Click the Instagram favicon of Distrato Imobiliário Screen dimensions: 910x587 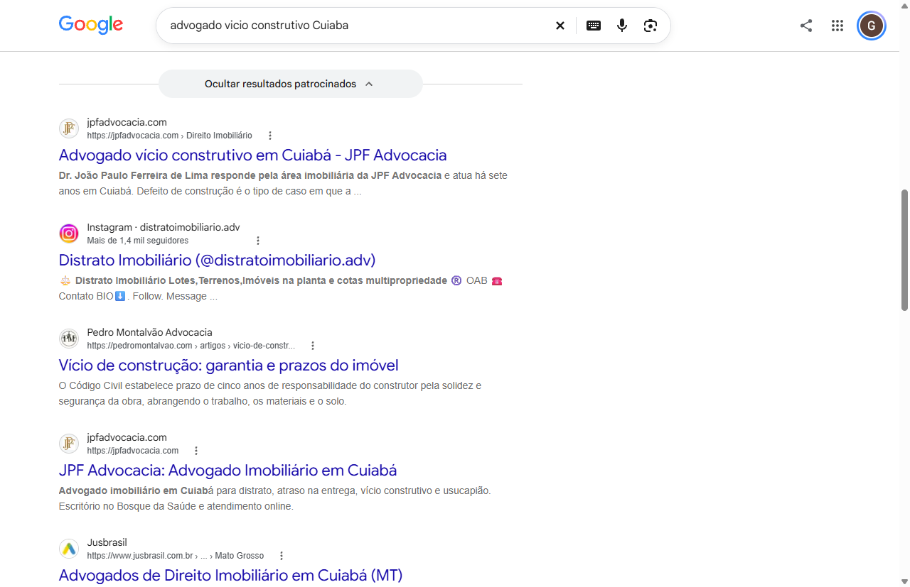69,234
